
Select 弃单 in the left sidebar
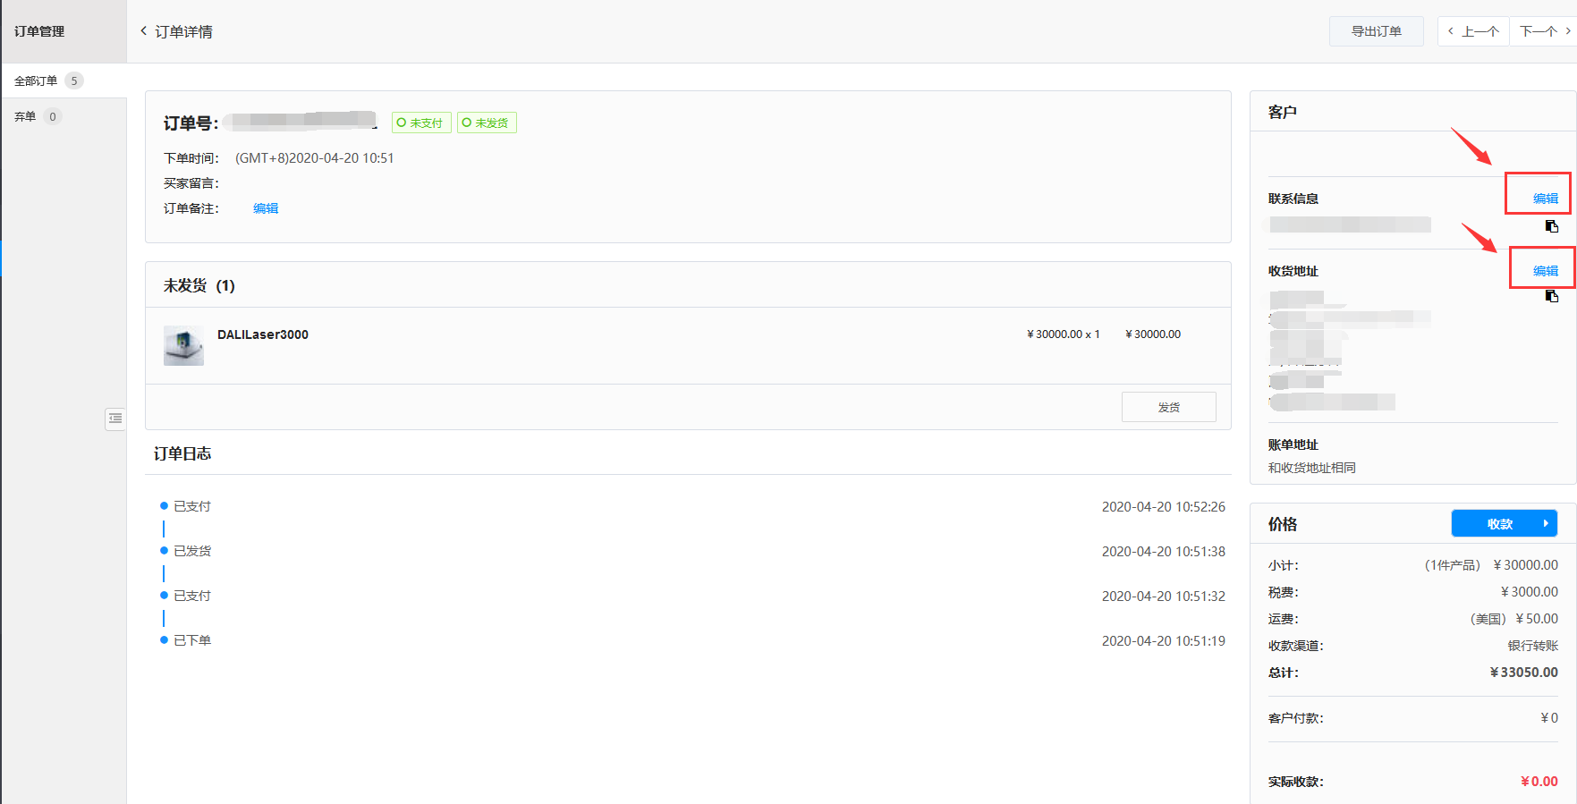click(25, 116)
